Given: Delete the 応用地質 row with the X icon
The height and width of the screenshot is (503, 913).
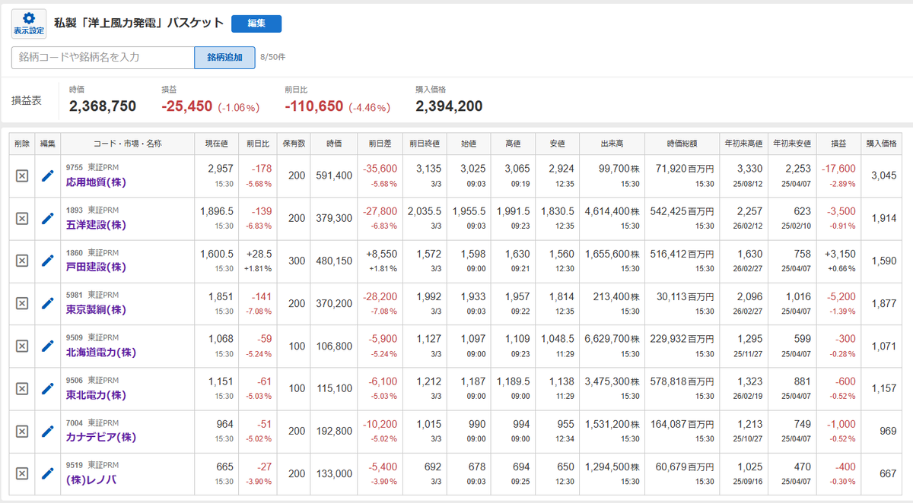Looking at the screenshot, I should [x=22, y=176].
